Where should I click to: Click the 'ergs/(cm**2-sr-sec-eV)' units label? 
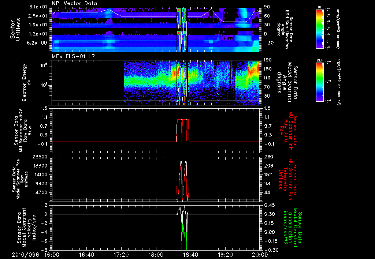(339, 82)
